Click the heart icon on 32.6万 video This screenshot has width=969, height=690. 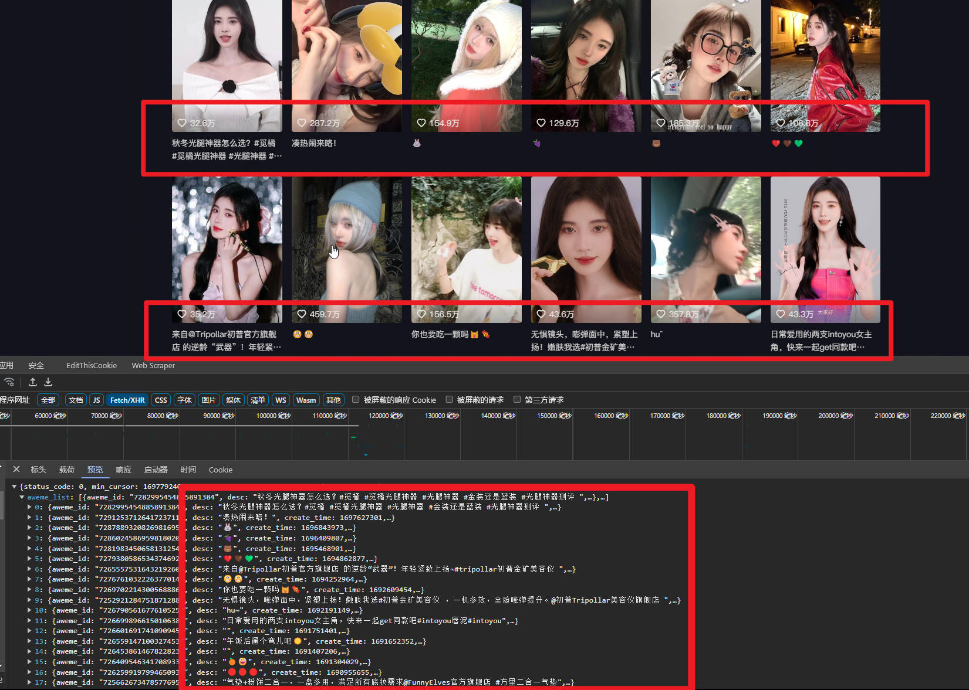(182, 123)
